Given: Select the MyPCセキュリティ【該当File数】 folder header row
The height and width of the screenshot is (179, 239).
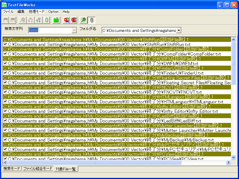Looking at the screenshot, I should tap(117, 144).
